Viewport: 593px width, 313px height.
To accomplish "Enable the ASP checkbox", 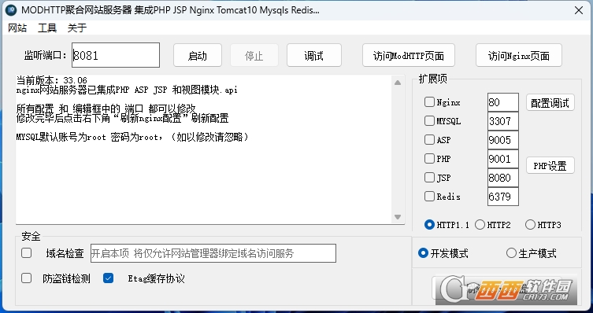I will (429, 140).
